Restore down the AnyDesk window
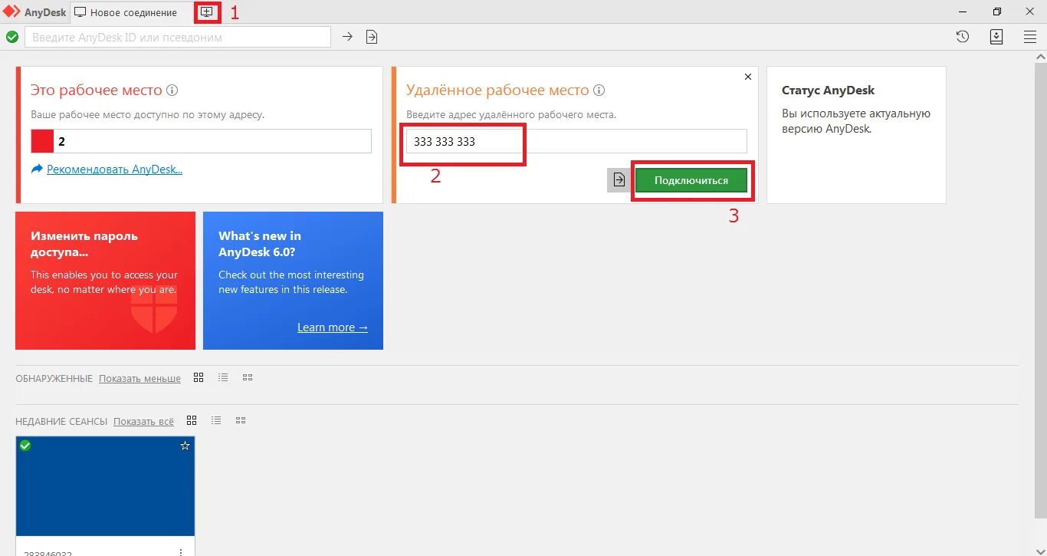 (x=996, y=12)
